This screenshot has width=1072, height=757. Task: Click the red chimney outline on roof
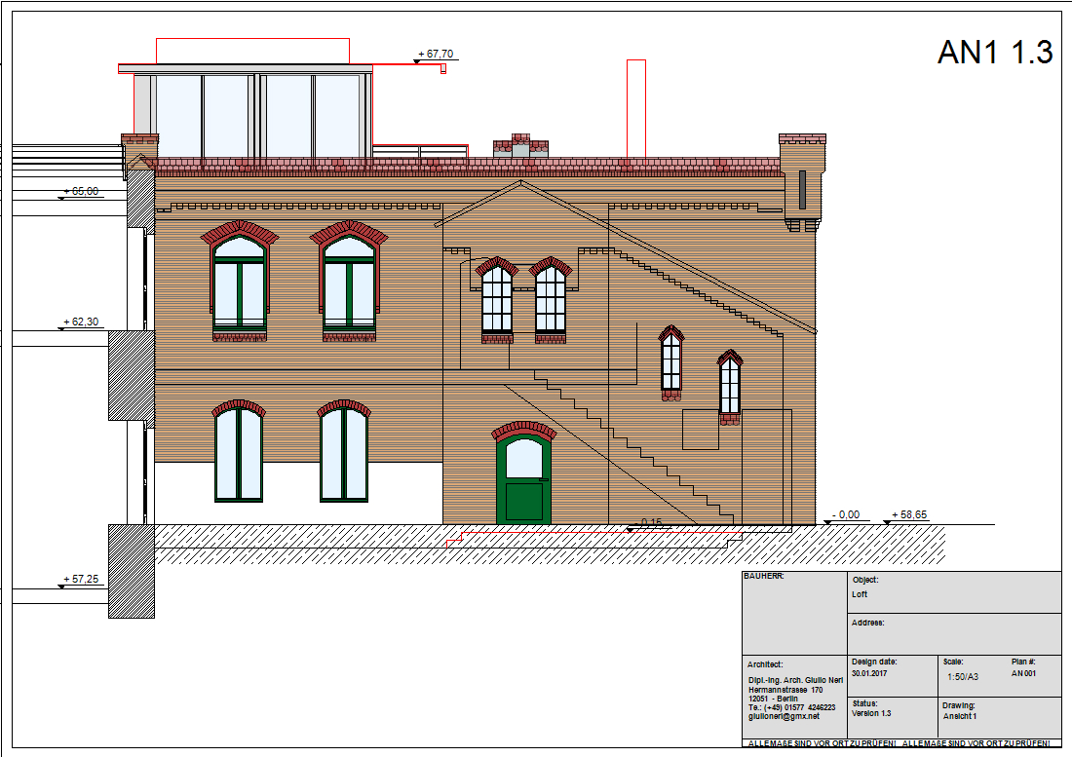635,107
